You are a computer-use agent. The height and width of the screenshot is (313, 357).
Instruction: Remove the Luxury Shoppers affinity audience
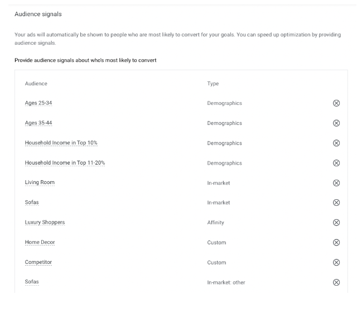pos(336,223)
